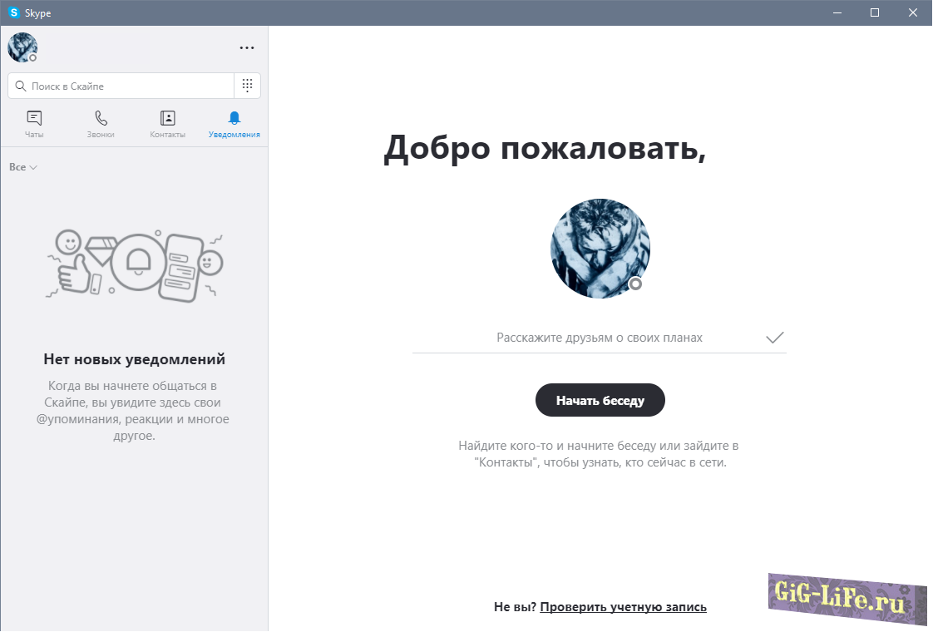Confirm mood message with checkmark icon
Screen dimensions: 933x632
(774, 338)
